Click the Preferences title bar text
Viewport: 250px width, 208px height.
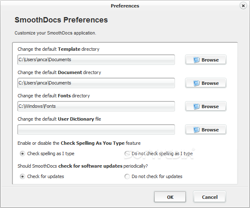click(125, 6)
